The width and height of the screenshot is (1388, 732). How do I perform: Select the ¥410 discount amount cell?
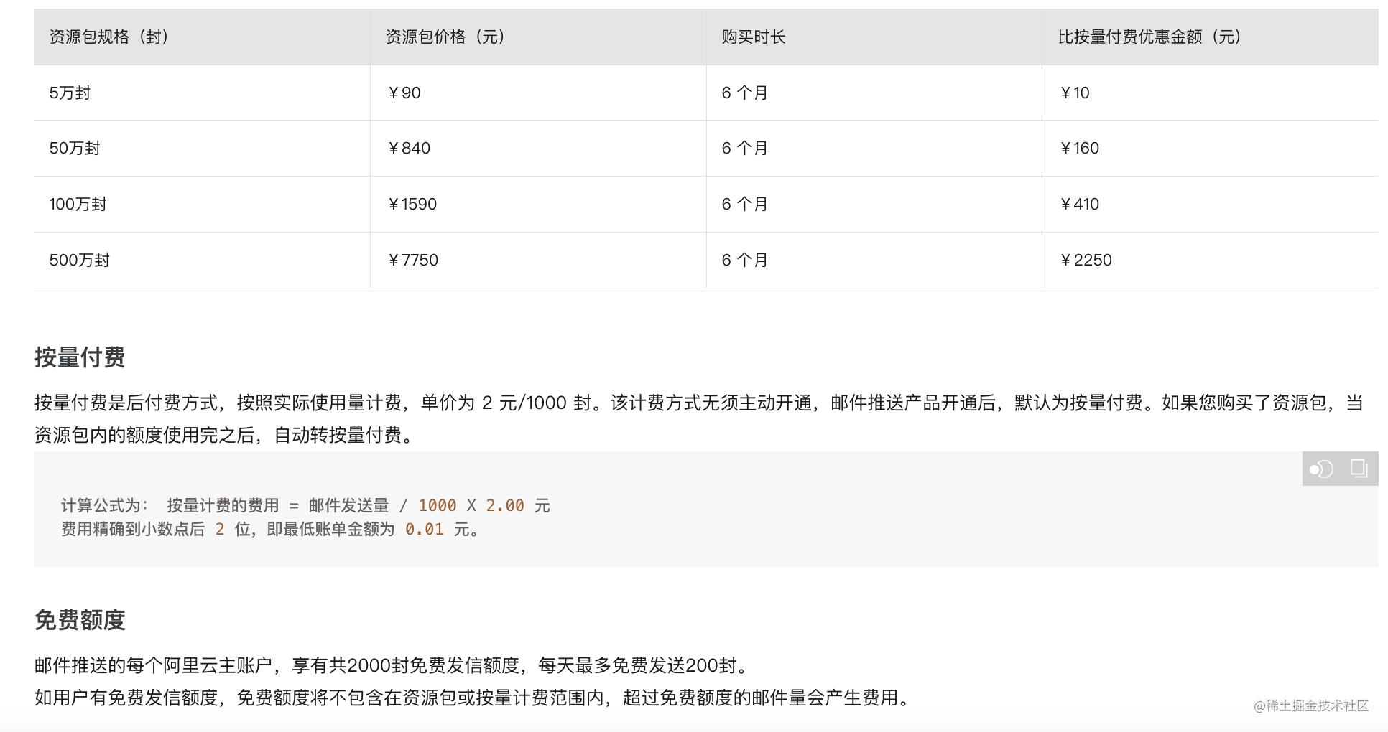pos(1080,204)
